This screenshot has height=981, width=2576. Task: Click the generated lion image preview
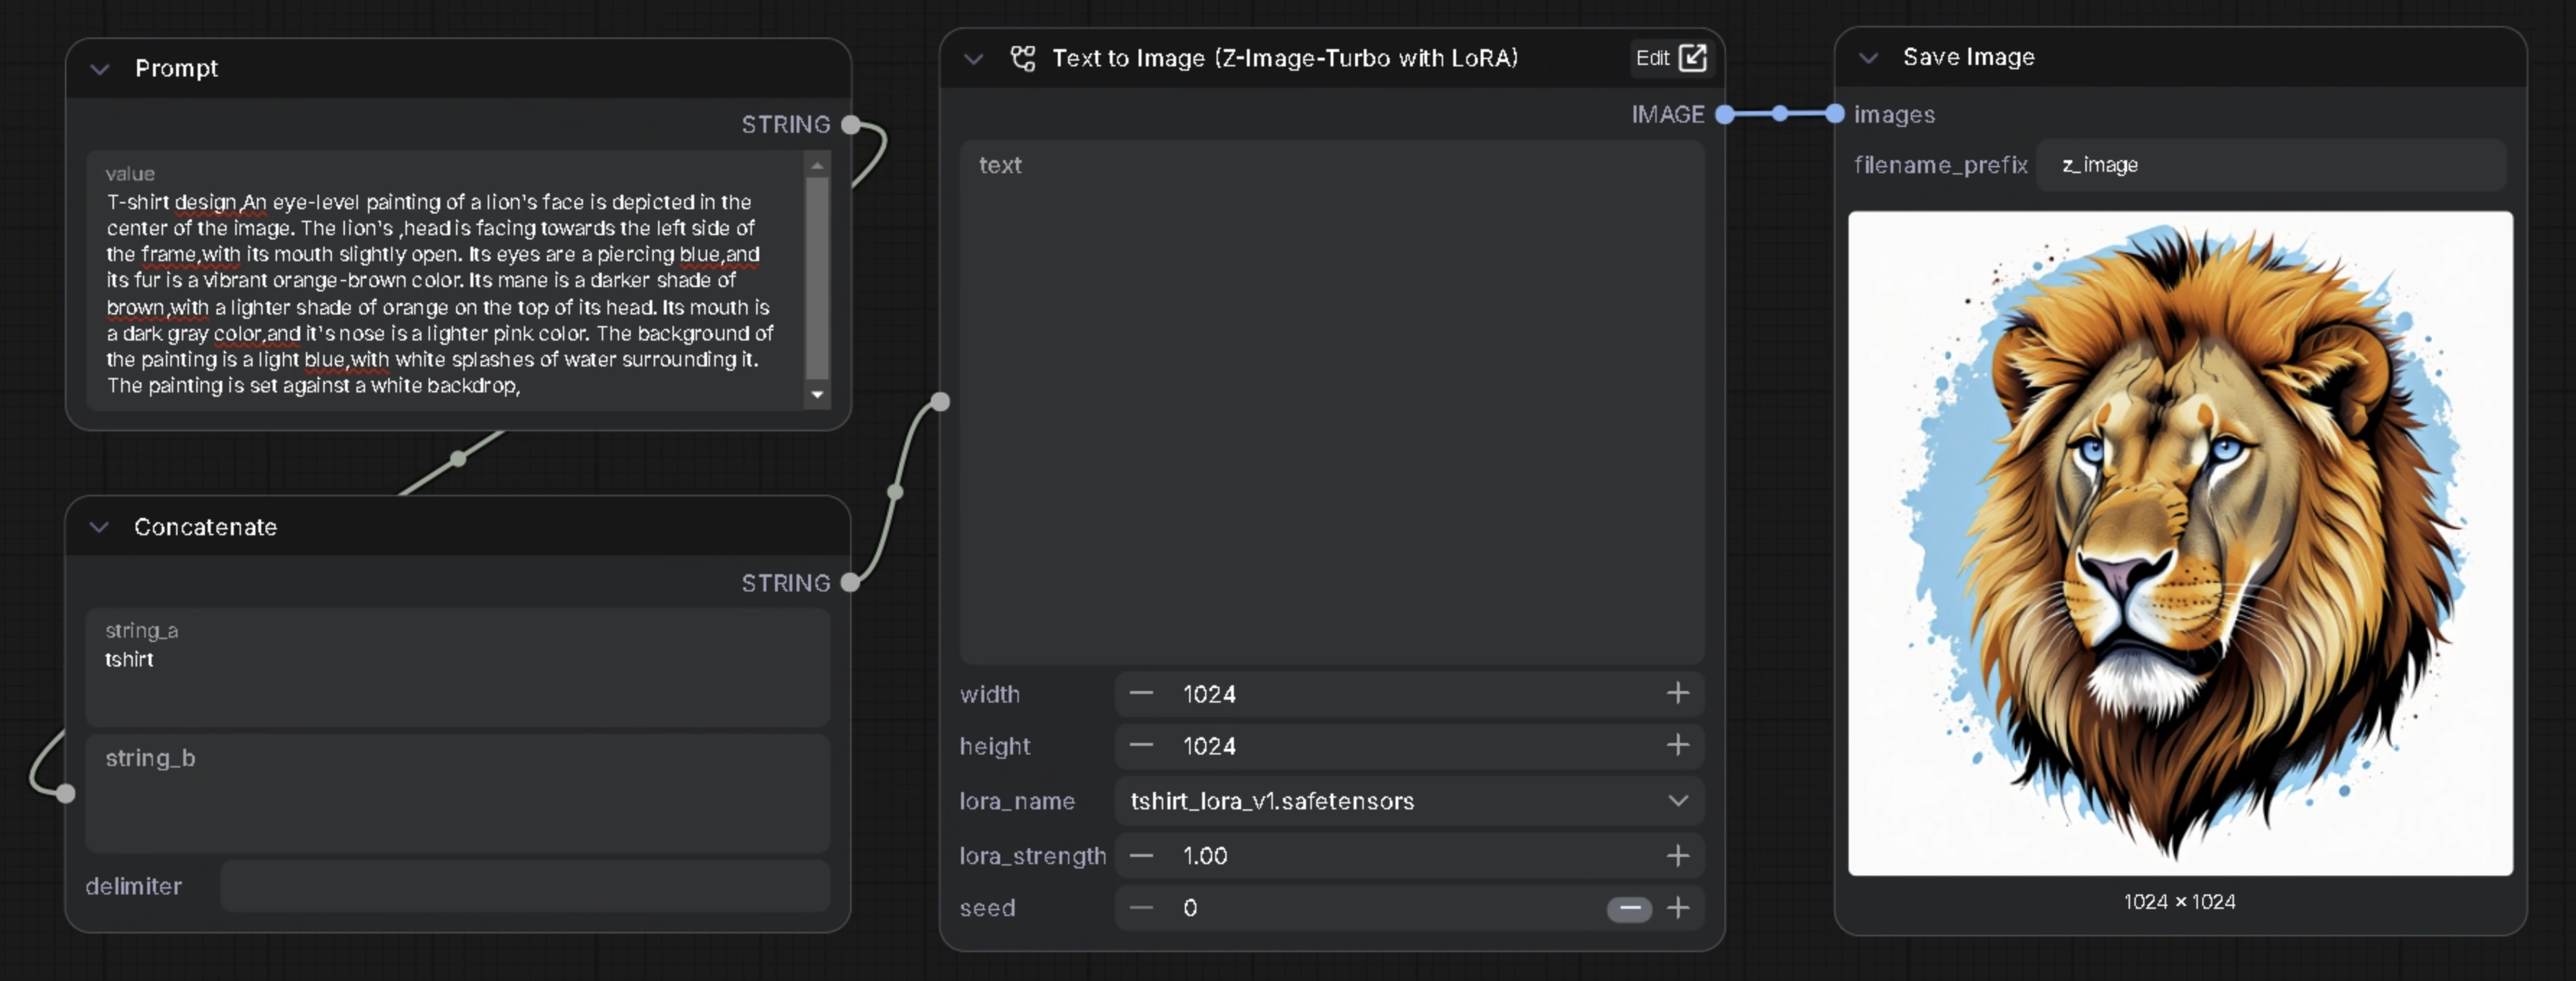[x=2179, y=543]
